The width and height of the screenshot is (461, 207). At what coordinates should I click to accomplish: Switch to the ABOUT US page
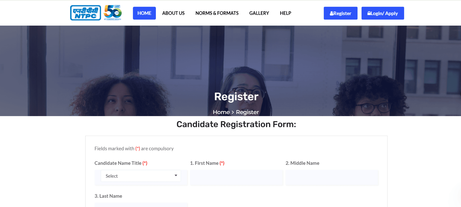pyautogui.click(x=173, y=13)
